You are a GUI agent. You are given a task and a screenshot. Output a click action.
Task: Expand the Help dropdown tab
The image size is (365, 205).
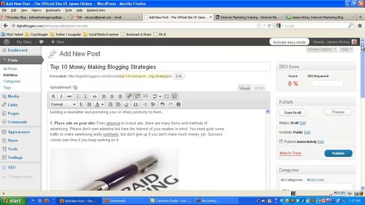[346, 50]
